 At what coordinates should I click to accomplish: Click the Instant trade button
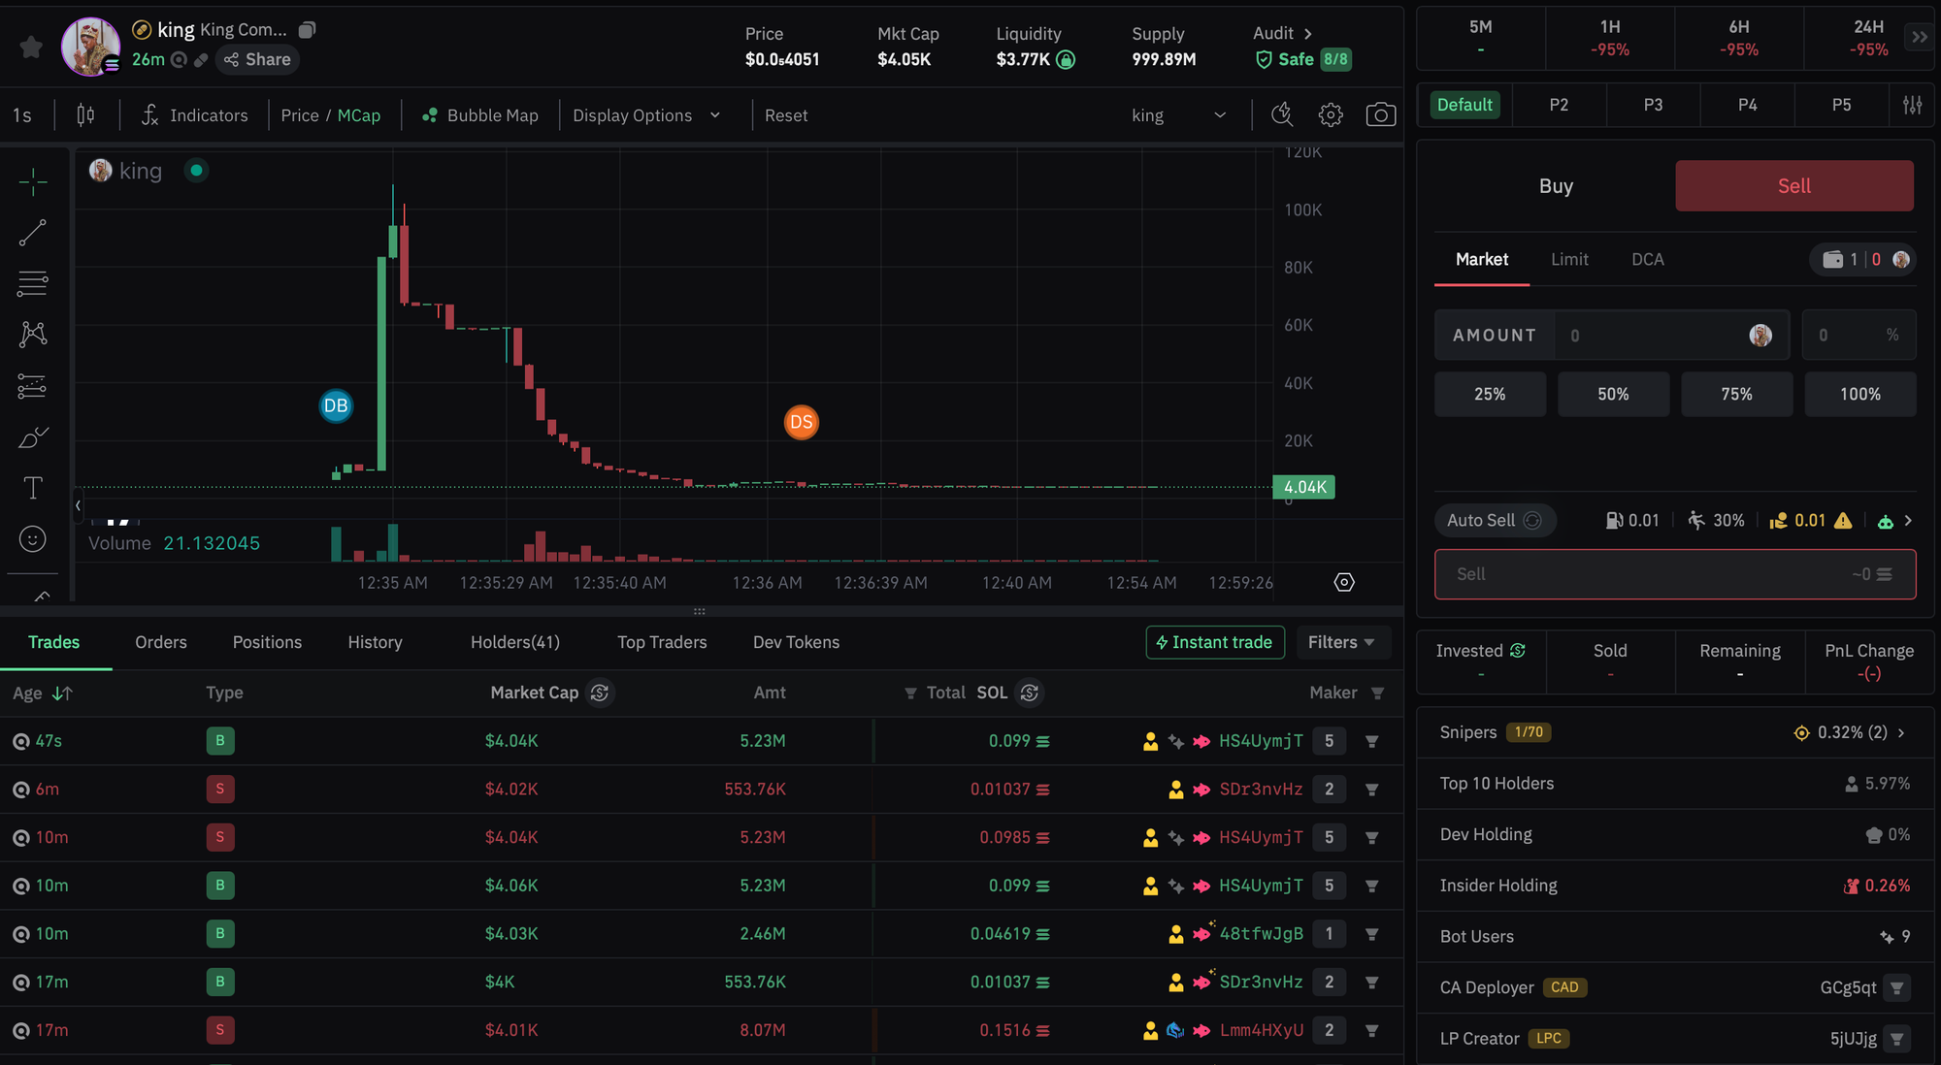point(1214,642)
